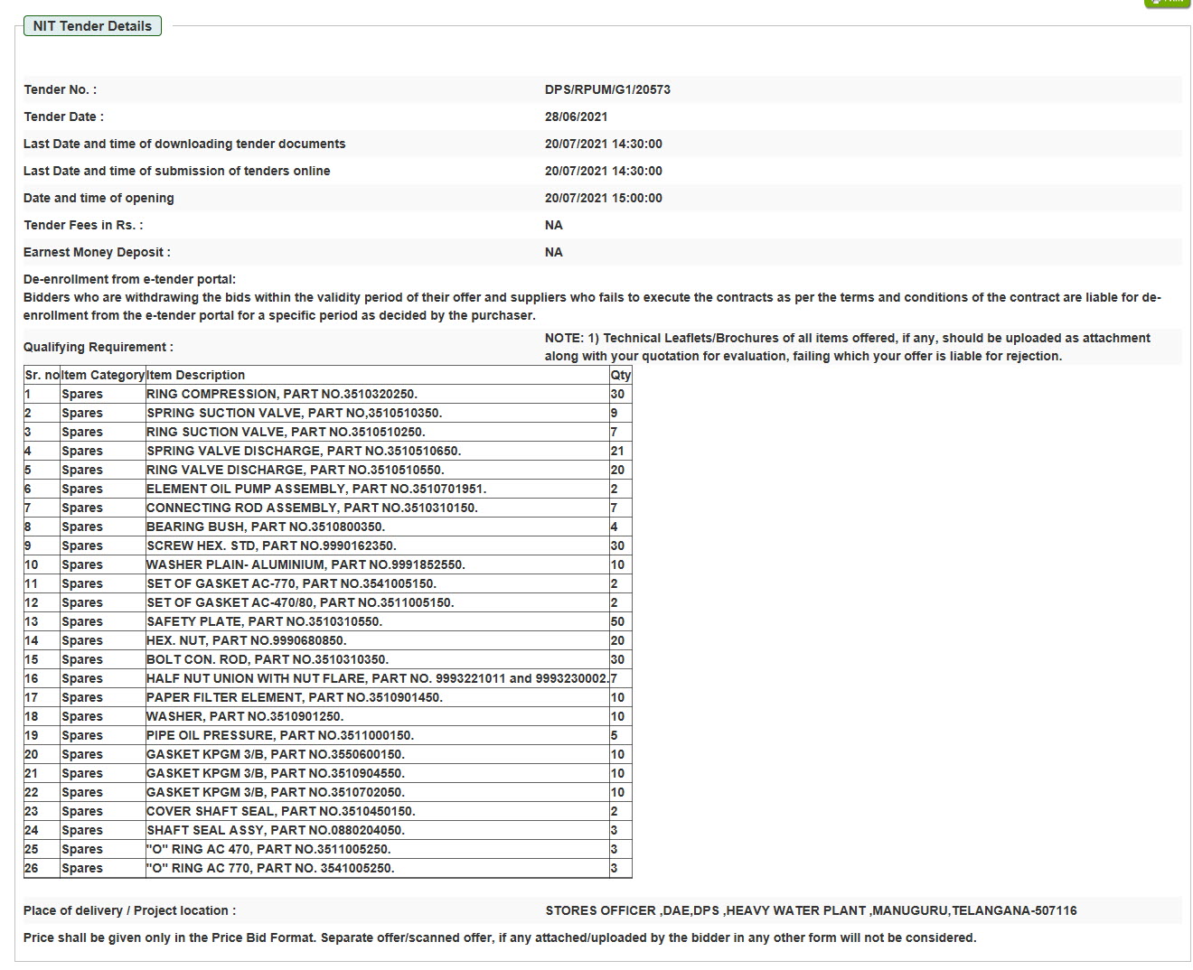Image resolution: width=1193 pixels, height=970 pixels.
Task: Click the Item Category column header
Action: coord(103,375)
